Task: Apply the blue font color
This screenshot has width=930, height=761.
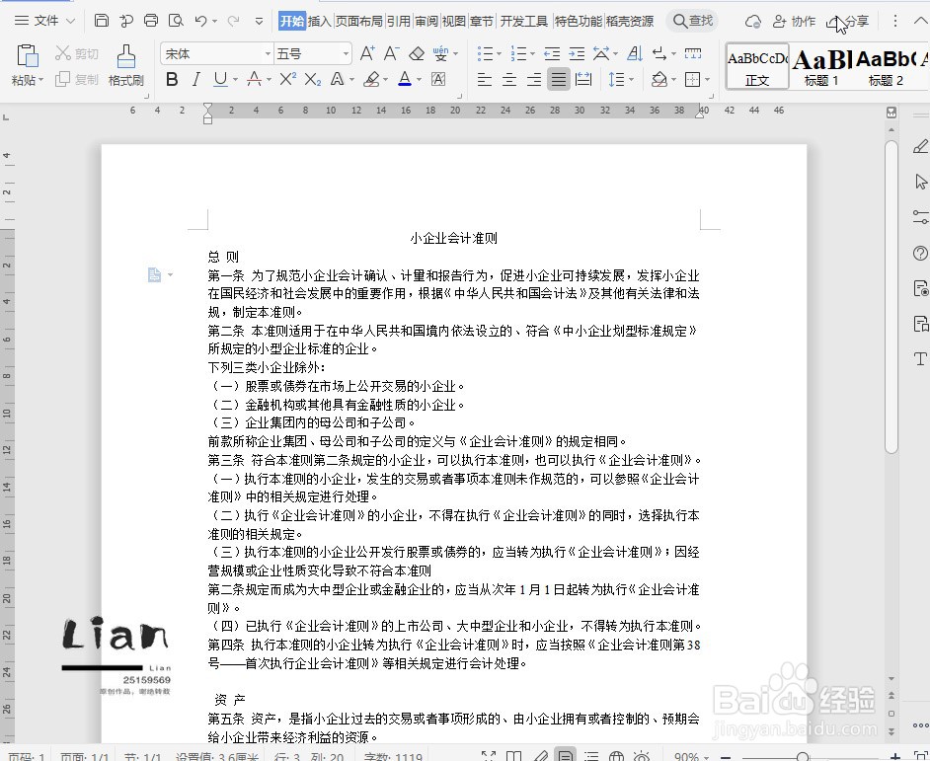Action: 405,79
